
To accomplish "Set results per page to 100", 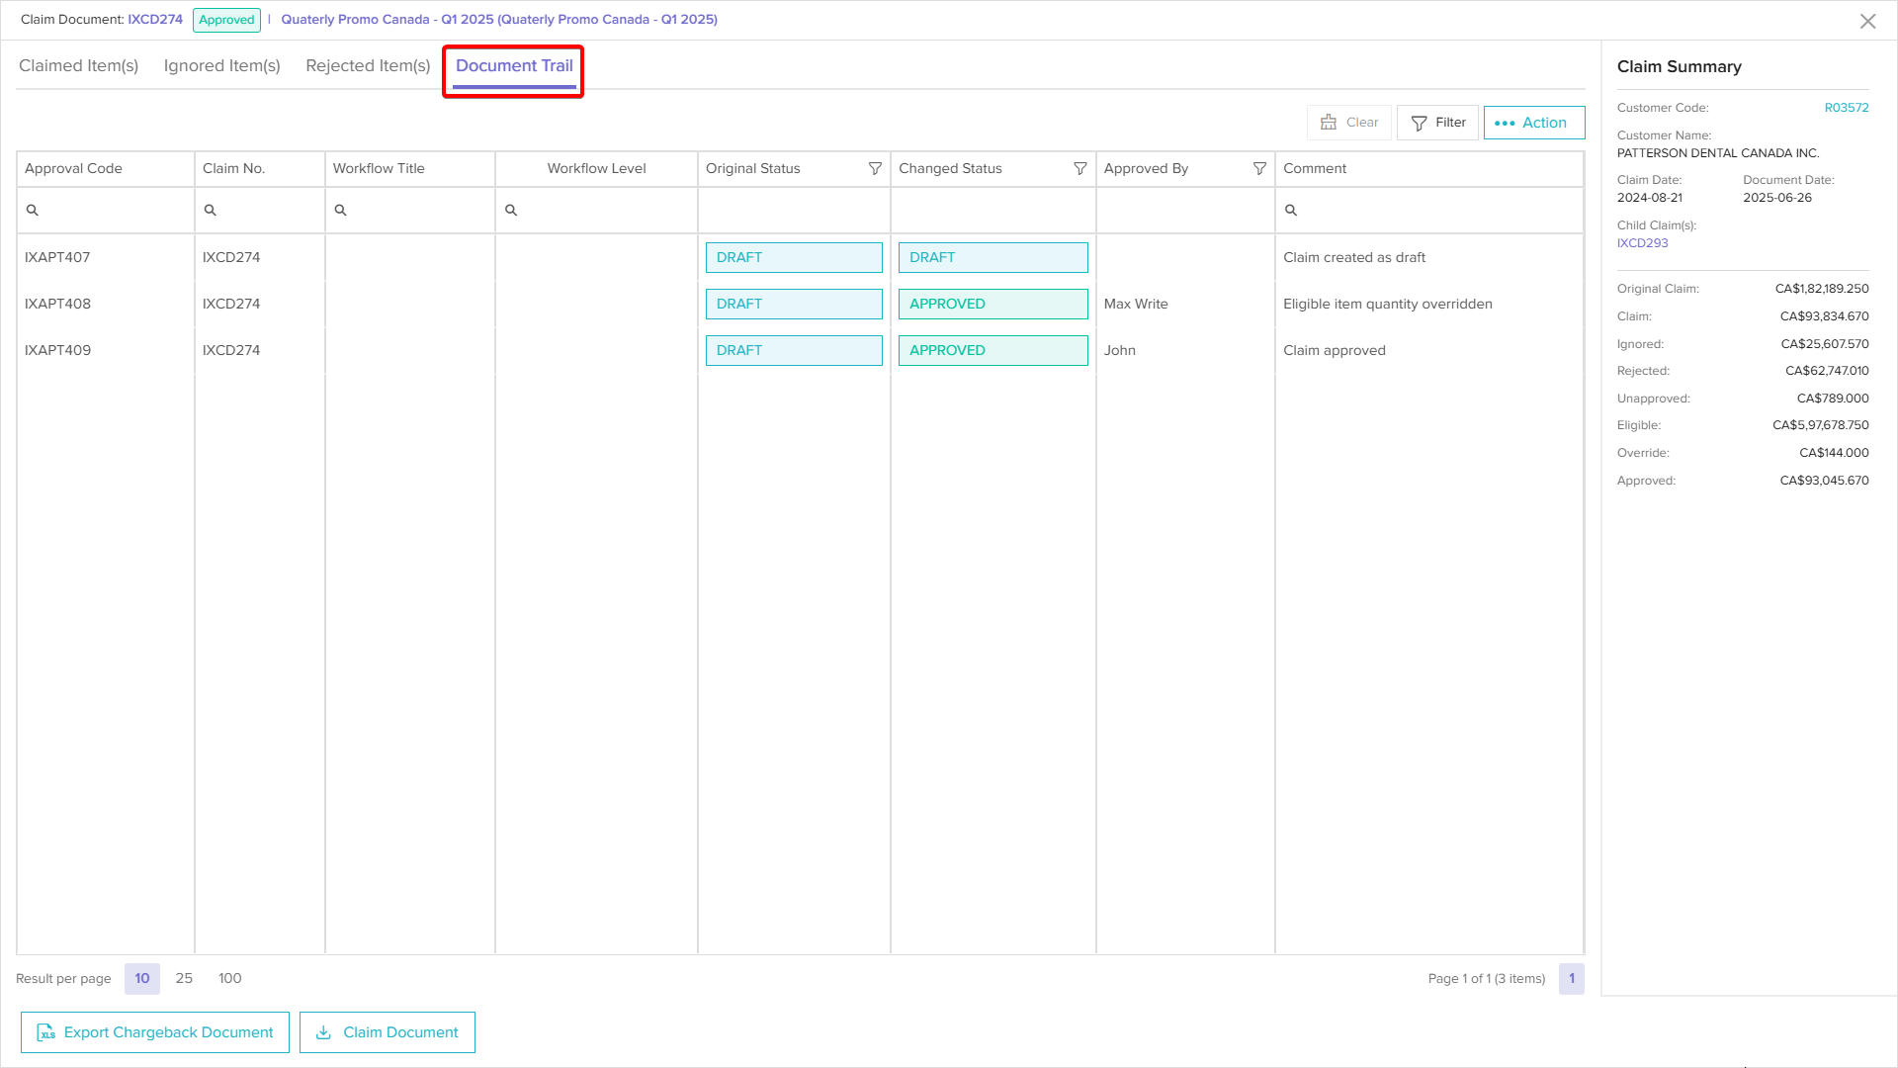I will coord(229,979).
